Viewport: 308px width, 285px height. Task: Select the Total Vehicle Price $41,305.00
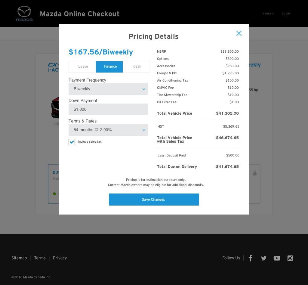227,113
